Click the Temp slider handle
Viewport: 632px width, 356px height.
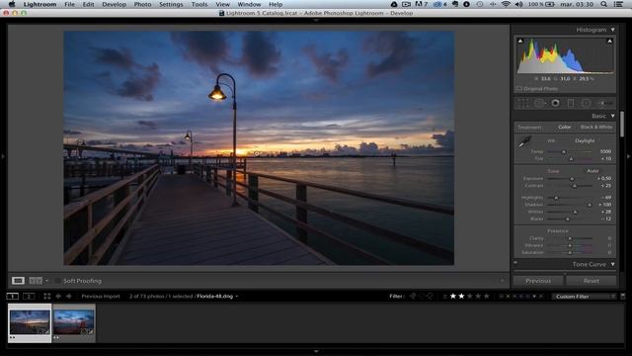564,151
